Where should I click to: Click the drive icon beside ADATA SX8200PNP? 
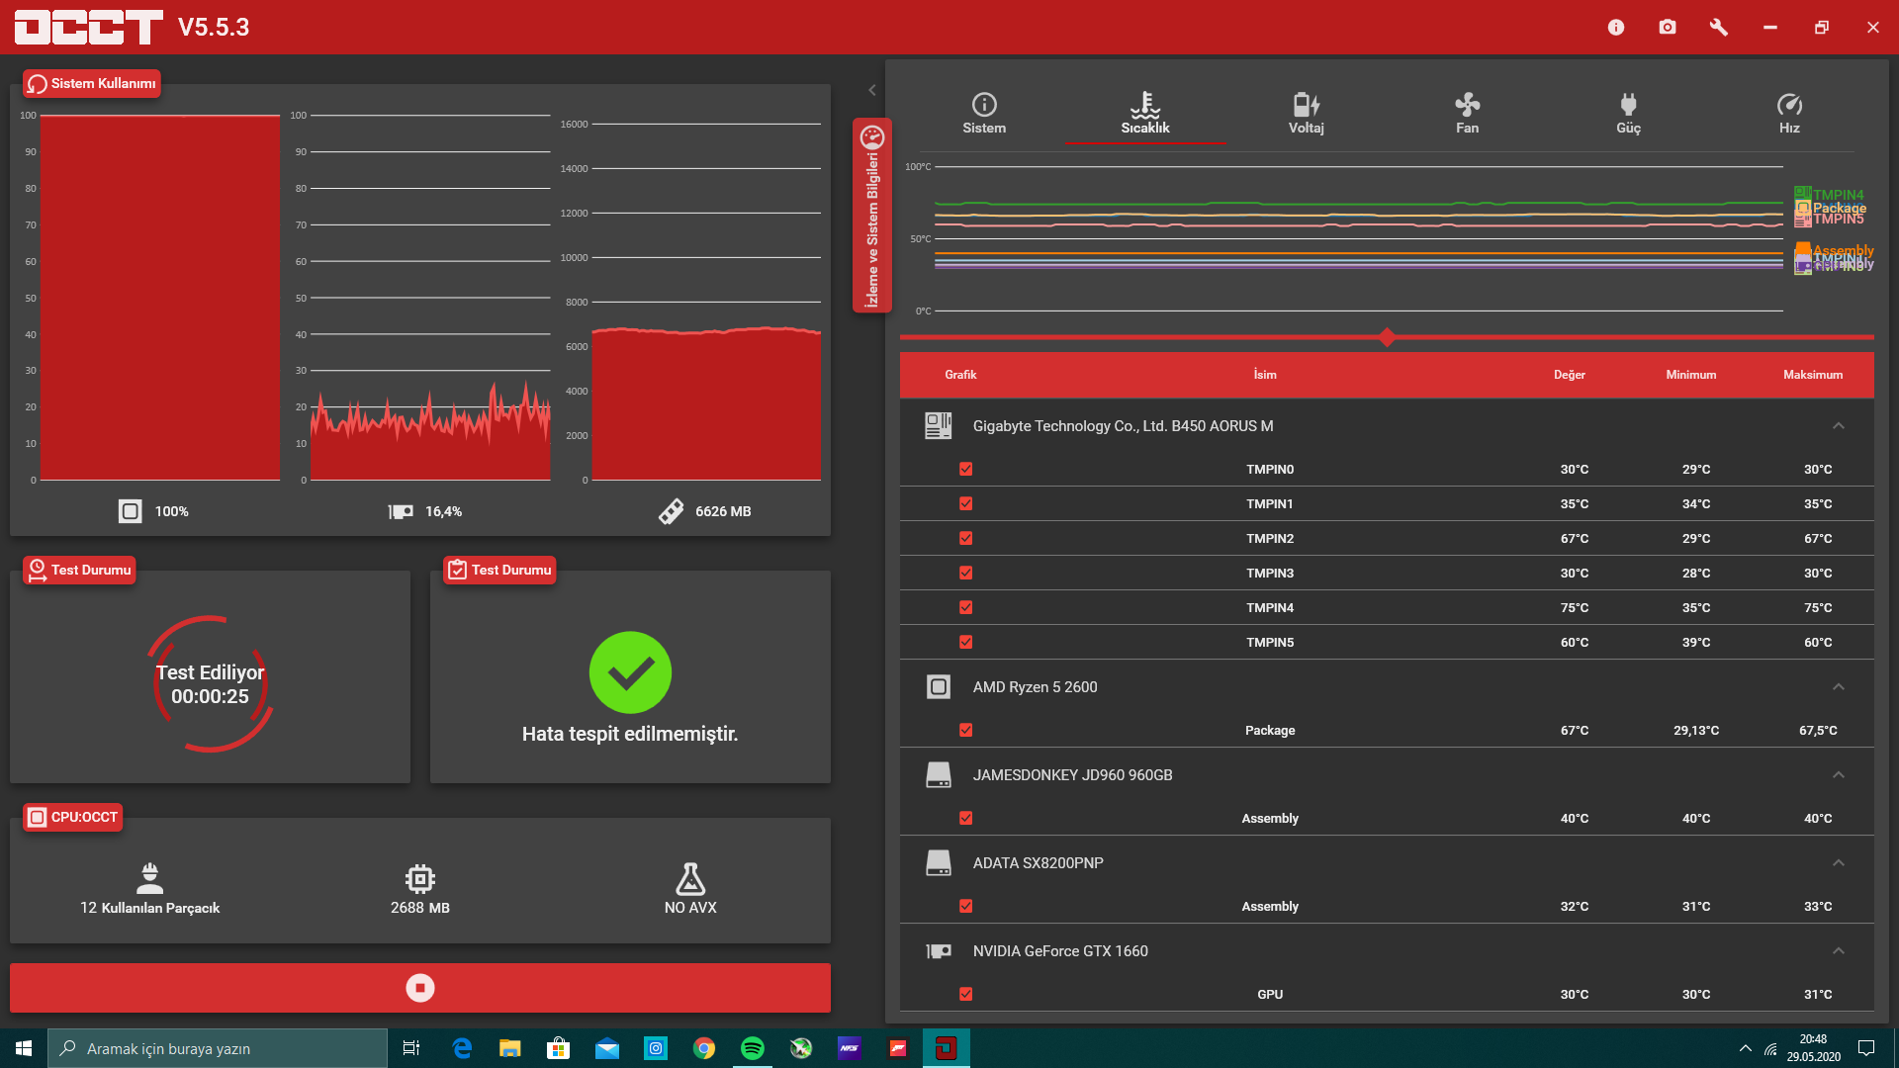[939, 863]
